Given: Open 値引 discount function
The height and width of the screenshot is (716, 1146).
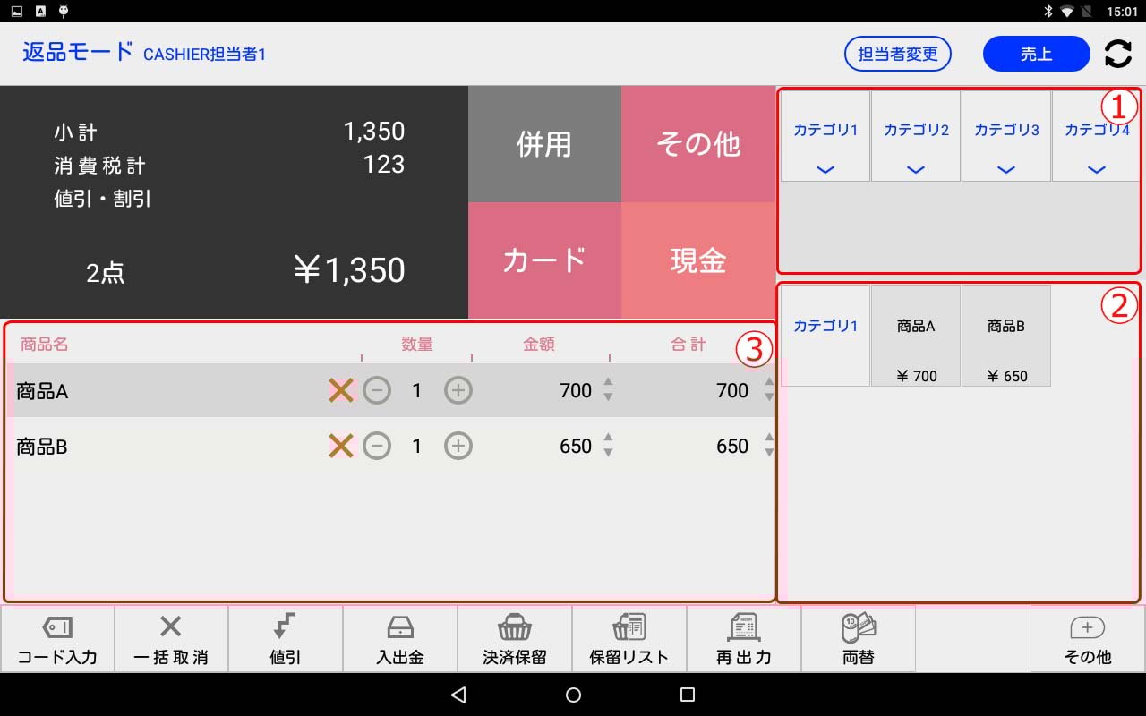Looking at the screenshot, I should click(x=286, y=639).
